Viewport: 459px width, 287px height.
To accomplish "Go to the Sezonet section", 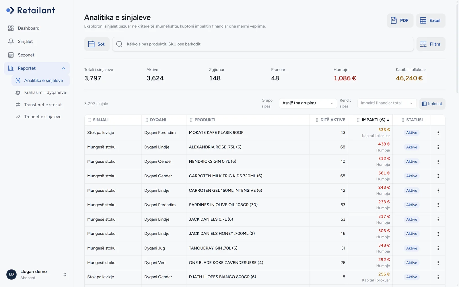I will coord(37,55).
